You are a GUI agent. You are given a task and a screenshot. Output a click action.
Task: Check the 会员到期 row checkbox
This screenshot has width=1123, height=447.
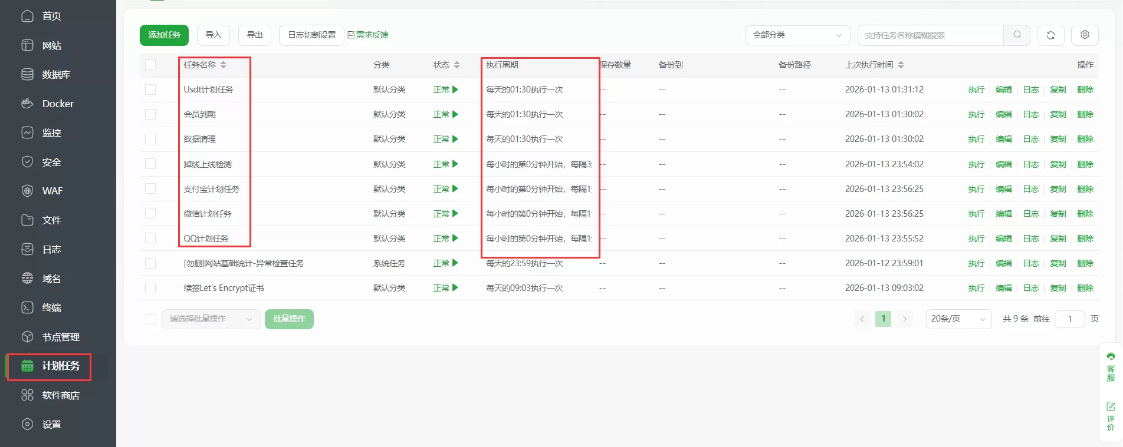(x=150, y=114)
